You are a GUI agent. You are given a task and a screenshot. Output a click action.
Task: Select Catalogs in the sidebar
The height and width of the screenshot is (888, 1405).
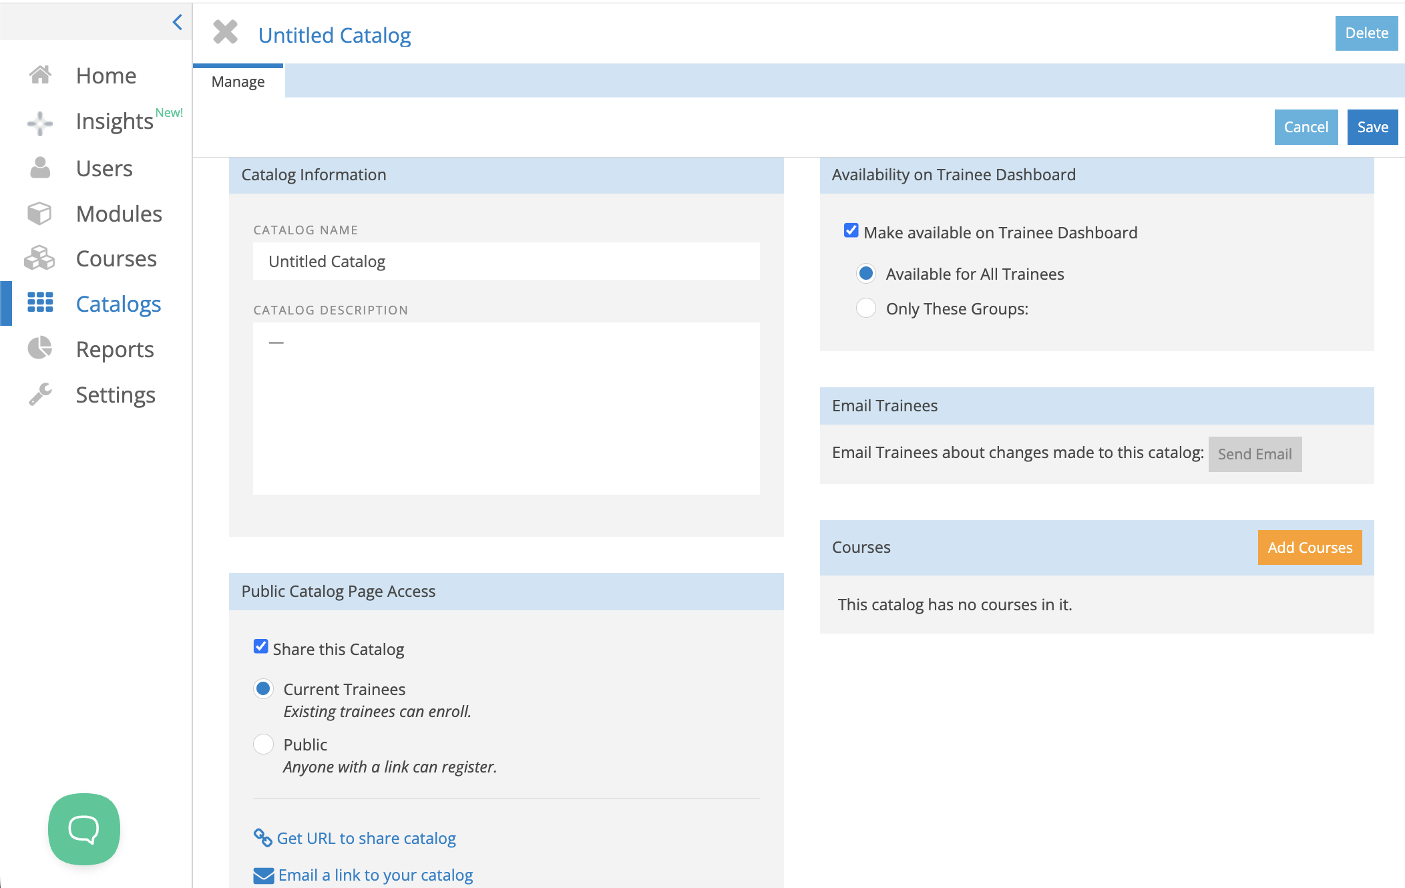pyautogui.click(x=119, y=304)
